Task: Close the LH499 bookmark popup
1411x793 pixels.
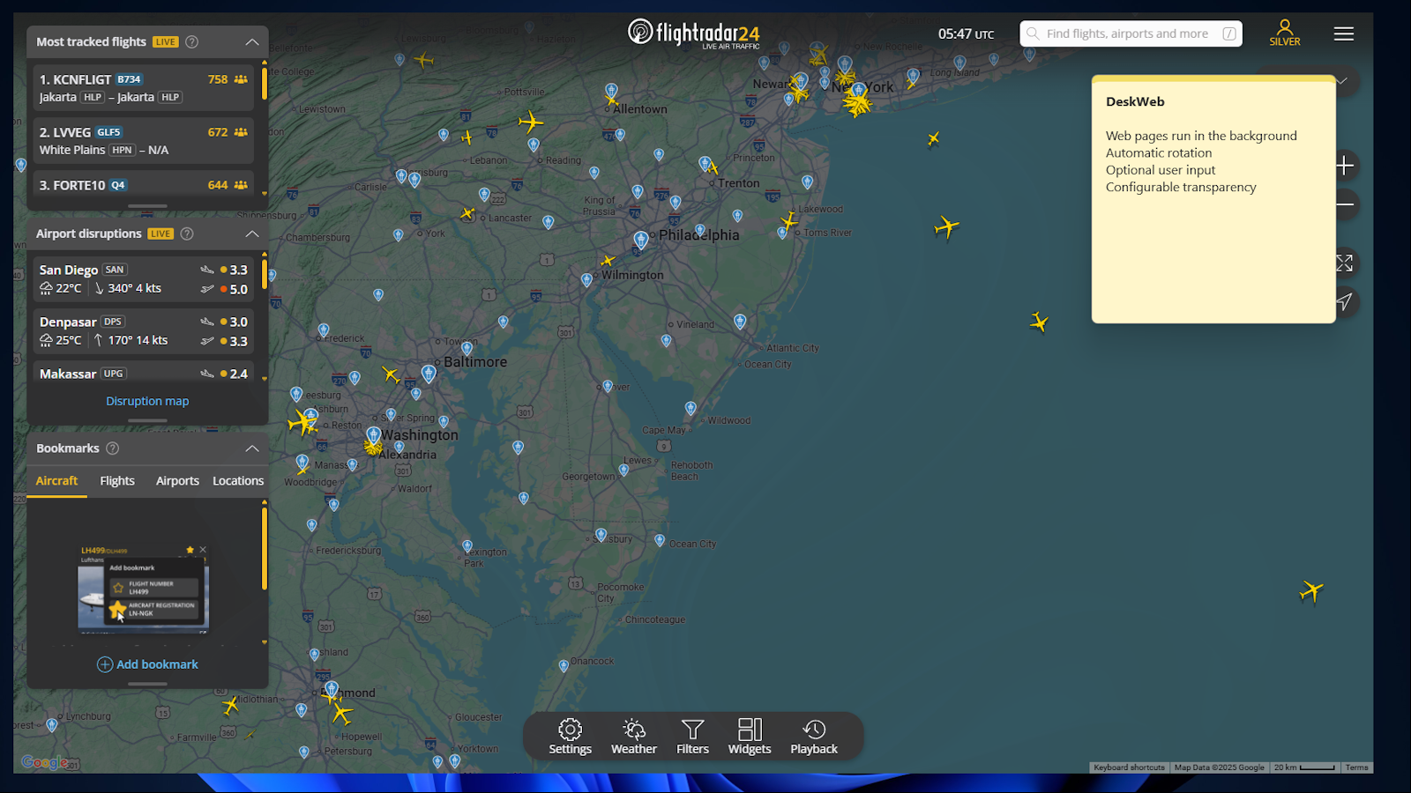Action: click(203, 549)
